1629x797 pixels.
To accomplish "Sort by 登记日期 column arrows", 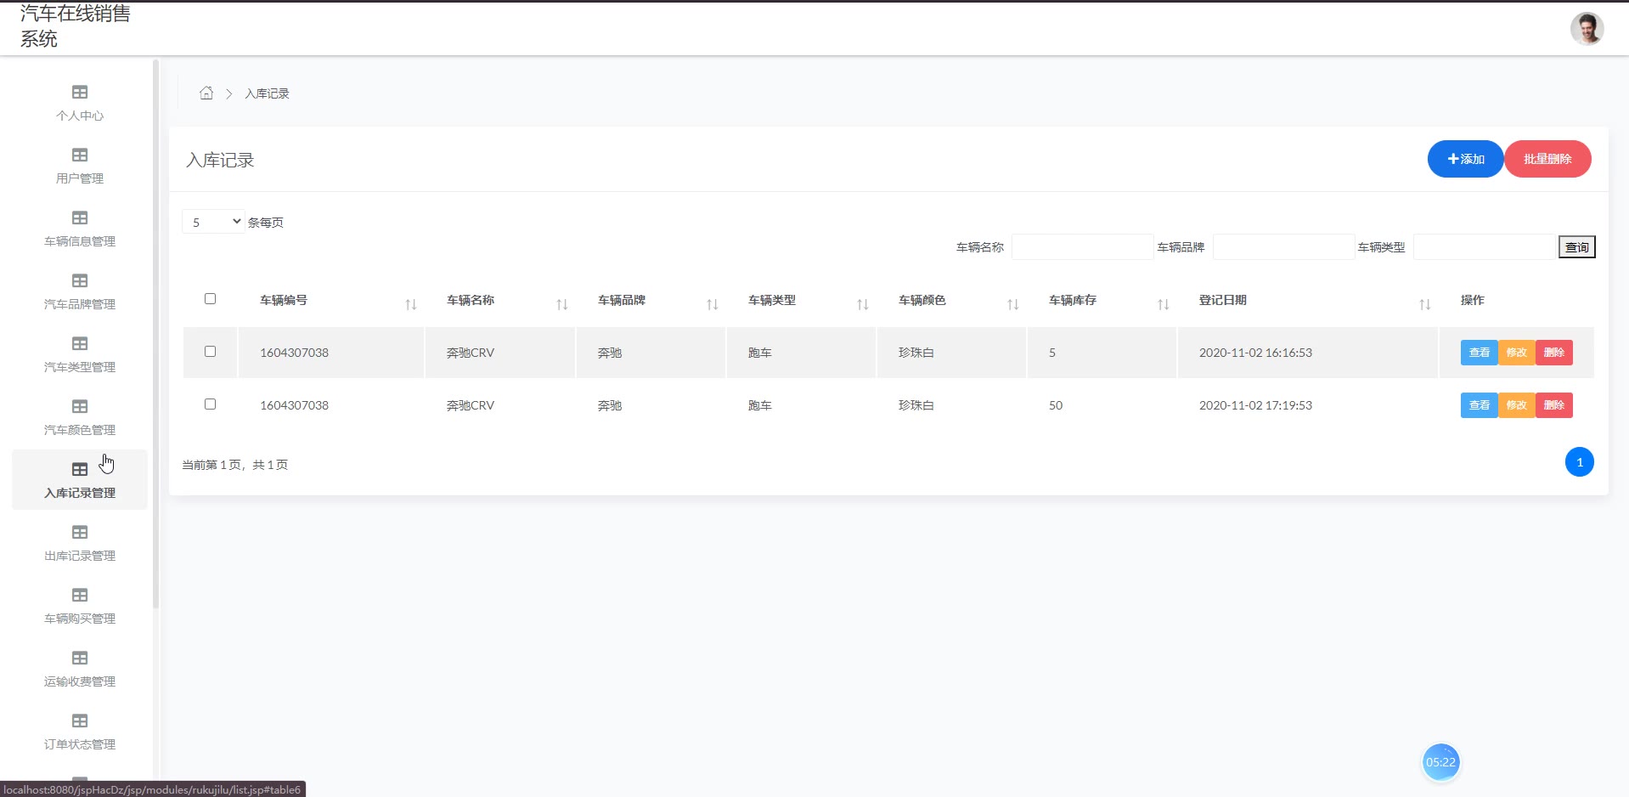I will (1425, 304).
